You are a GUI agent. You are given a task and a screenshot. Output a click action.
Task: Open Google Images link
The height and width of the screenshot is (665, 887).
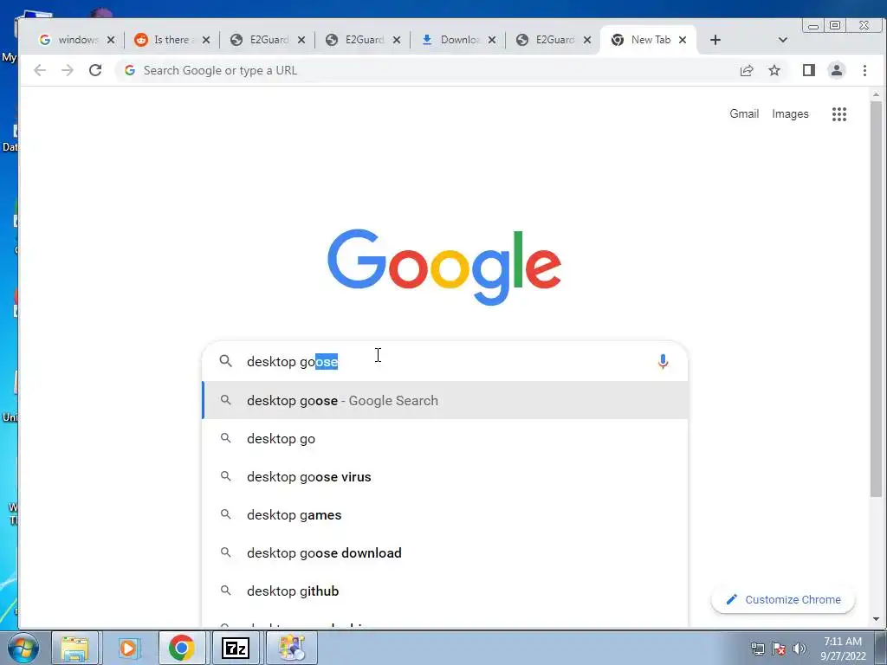click(x=790, y=113)
